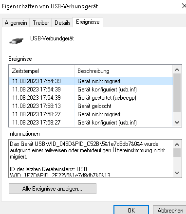The height and width of the screenshot is (214, 186).
Task: Select the Gerät gestartet (usbccgp) row
Action: pos(91,98)
